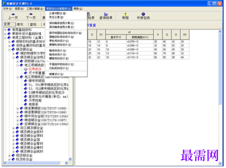Collapse the 常用工程材料（金属） node
226x168 pixels.
pyautogui.click(x=5, y=38)
